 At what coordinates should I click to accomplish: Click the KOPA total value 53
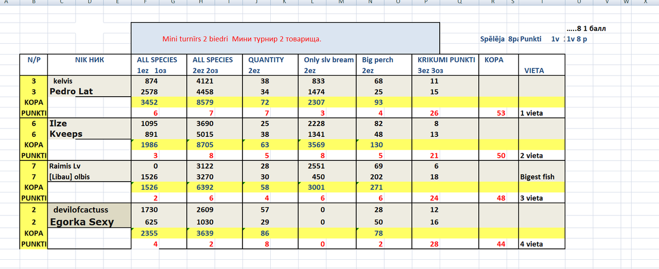tap(499, 113)
